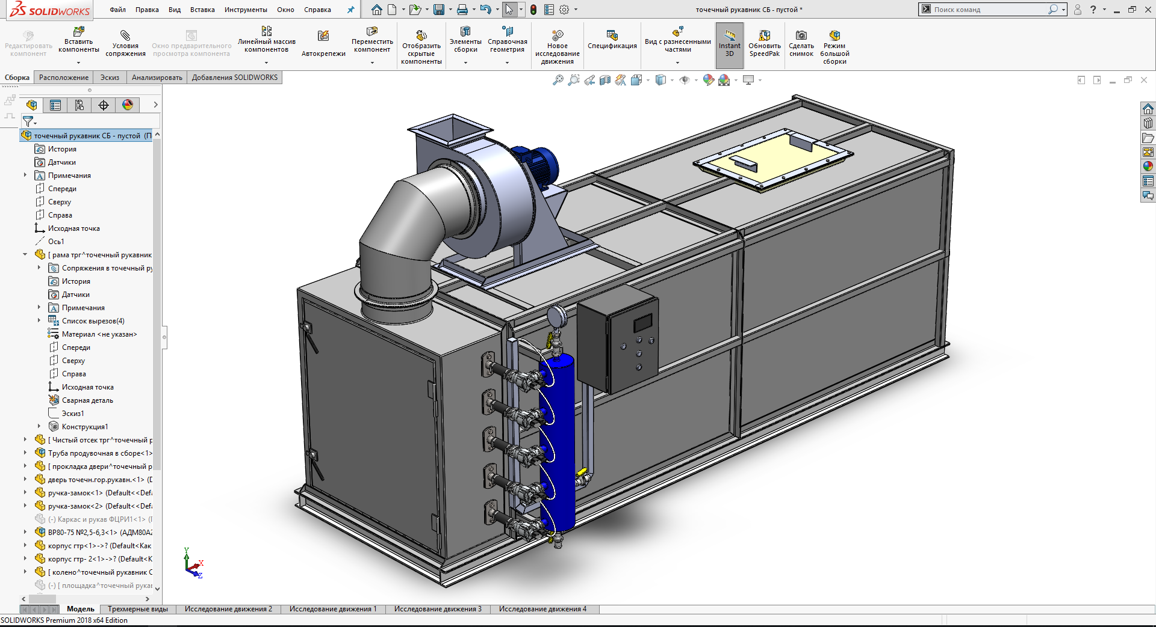
Task: Open the Инструменты menu
Action: point(246,10)
